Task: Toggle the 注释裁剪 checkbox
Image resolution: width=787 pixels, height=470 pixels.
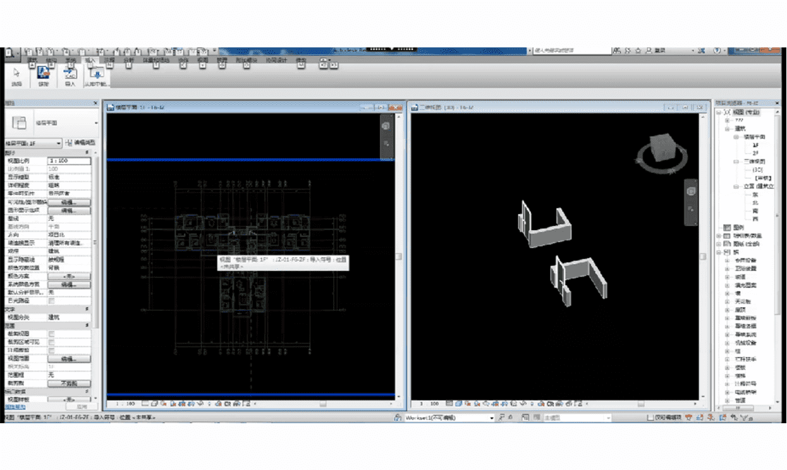Action: 51,350
